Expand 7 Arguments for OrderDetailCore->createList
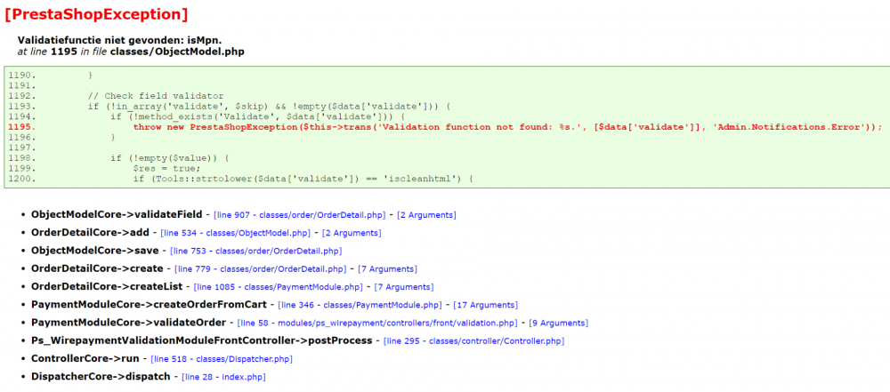 point(403,287)
